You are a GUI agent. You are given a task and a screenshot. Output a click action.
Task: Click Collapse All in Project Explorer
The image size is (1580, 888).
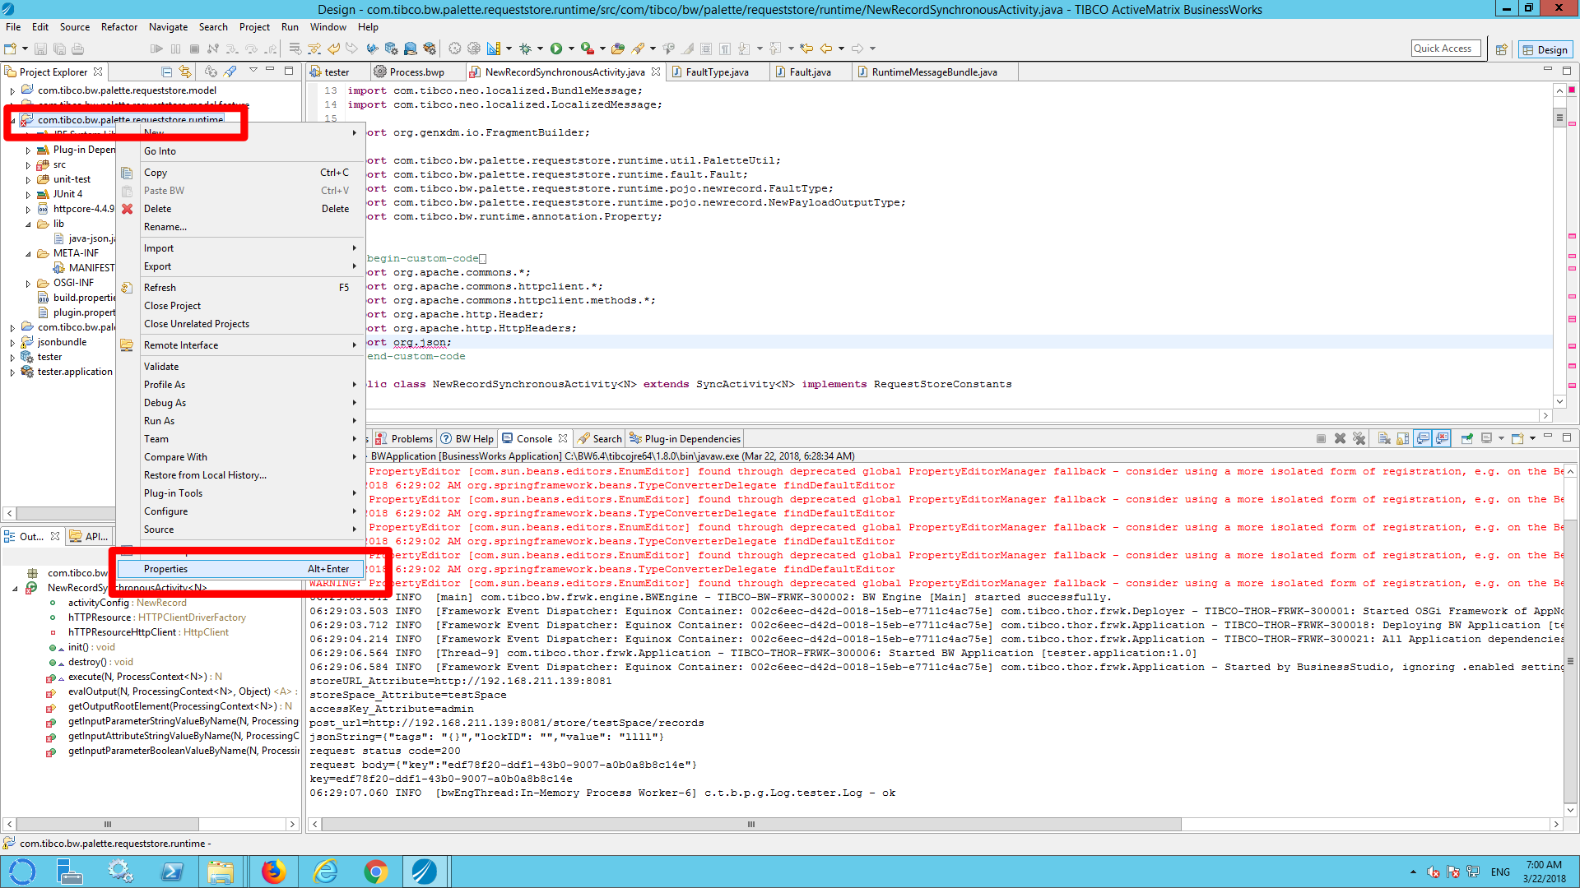tap(167, 72)
